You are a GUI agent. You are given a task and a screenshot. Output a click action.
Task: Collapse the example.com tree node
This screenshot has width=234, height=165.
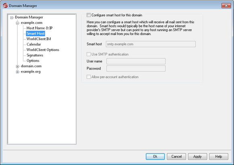click(17, 23)
